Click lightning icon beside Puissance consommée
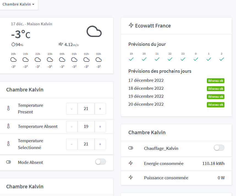The image size is (236, 196). [x=131, y=178]
